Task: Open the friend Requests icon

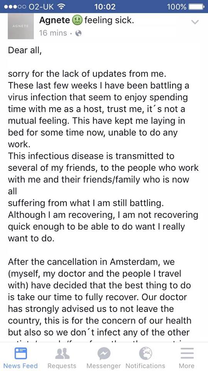Action: tap(62, 354)
